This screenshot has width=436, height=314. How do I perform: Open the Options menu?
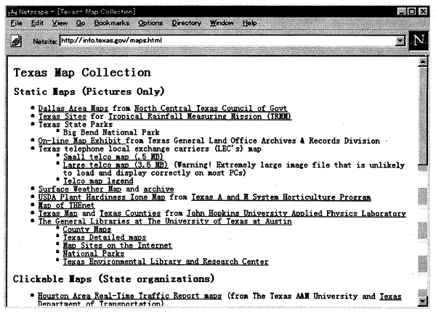(x=150, y=23)
